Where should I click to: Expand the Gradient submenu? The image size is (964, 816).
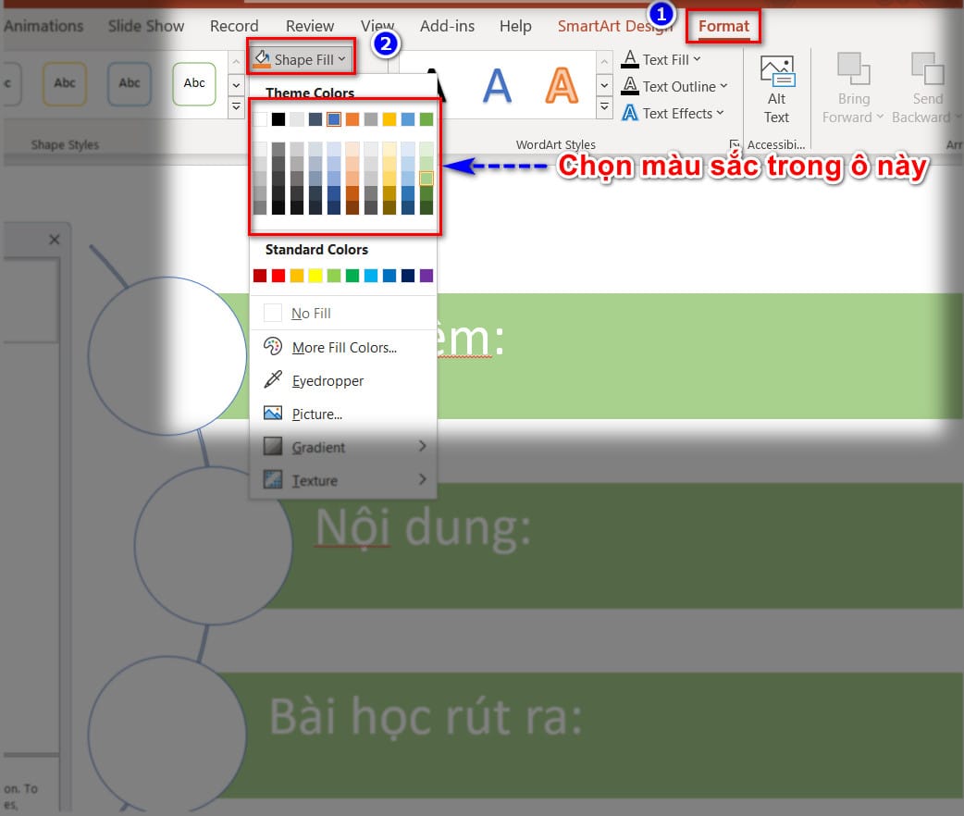click(x=343, y=447)
